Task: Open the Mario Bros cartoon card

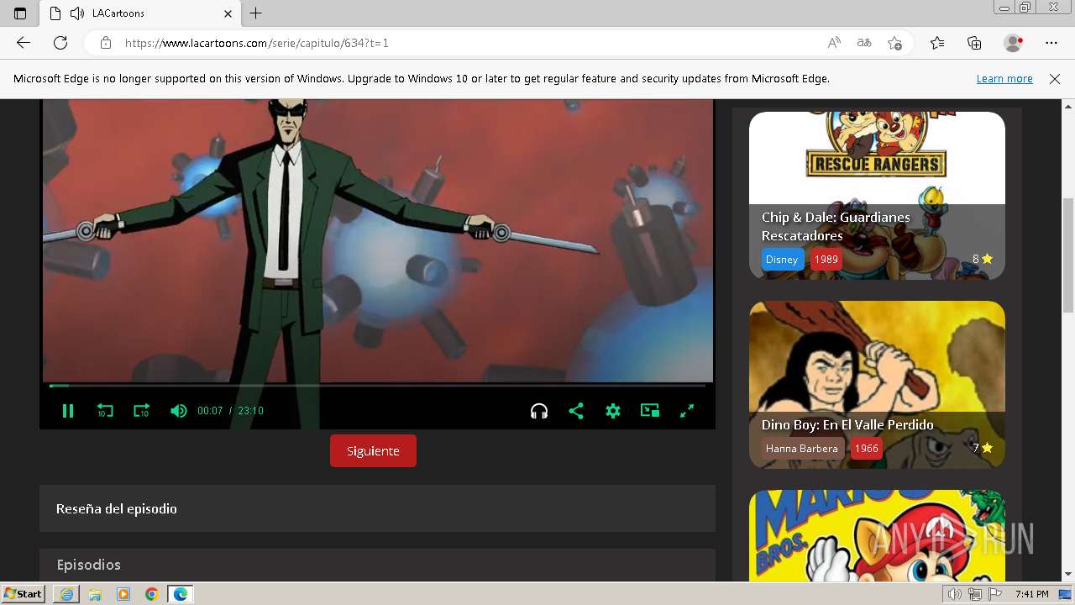Action: (x=877, y=535)
